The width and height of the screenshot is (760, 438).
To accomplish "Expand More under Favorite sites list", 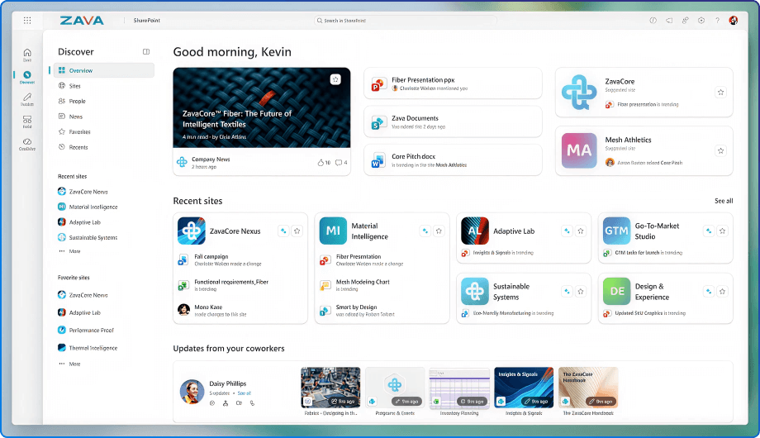I will [69, 364].
